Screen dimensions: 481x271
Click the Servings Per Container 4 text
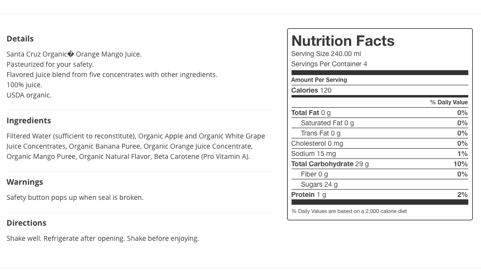tap(329, 64)
